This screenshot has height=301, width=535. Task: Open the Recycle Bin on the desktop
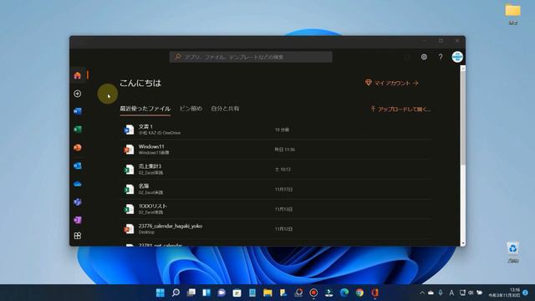point(512,253)
